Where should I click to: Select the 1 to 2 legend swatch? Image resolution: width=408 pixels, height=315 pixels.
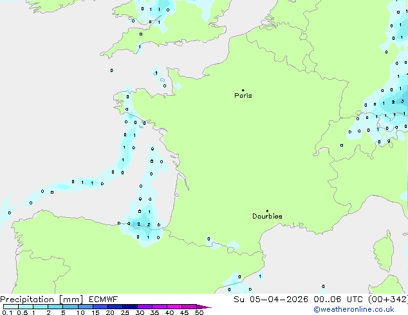[x=41, y=307]
